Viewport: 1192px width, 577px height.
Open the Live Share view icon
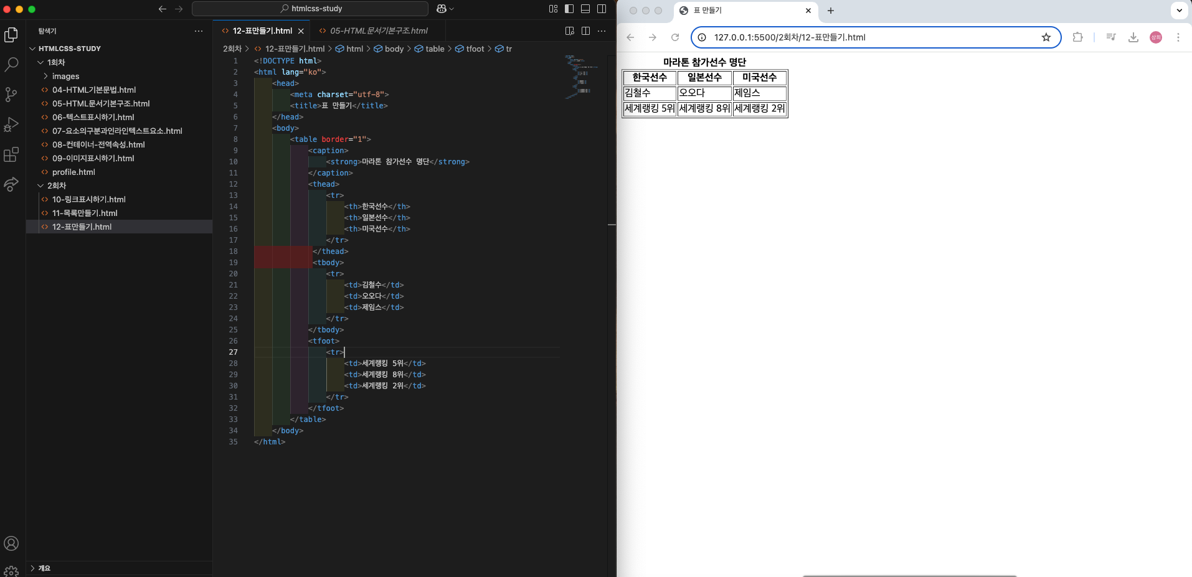coord(11,184)
